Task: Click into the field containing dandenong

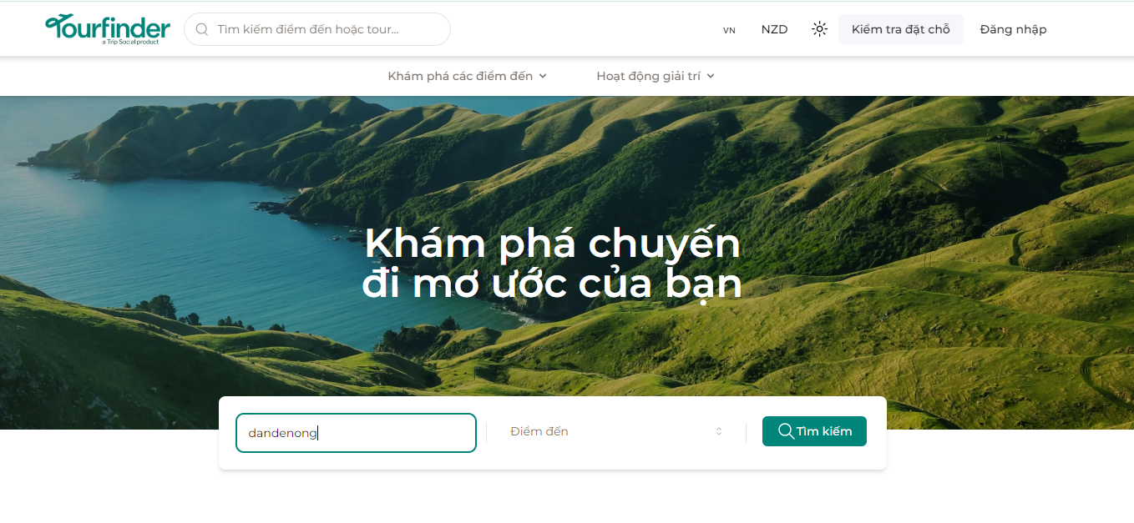Action: pos(356,433)
